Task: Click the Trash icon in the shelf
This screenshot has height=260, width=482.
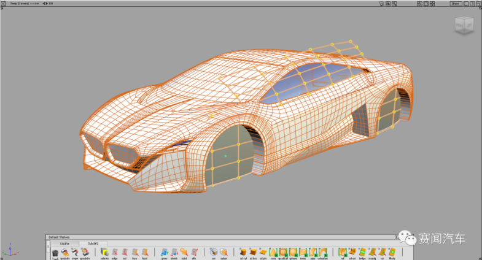Action: 55,253
